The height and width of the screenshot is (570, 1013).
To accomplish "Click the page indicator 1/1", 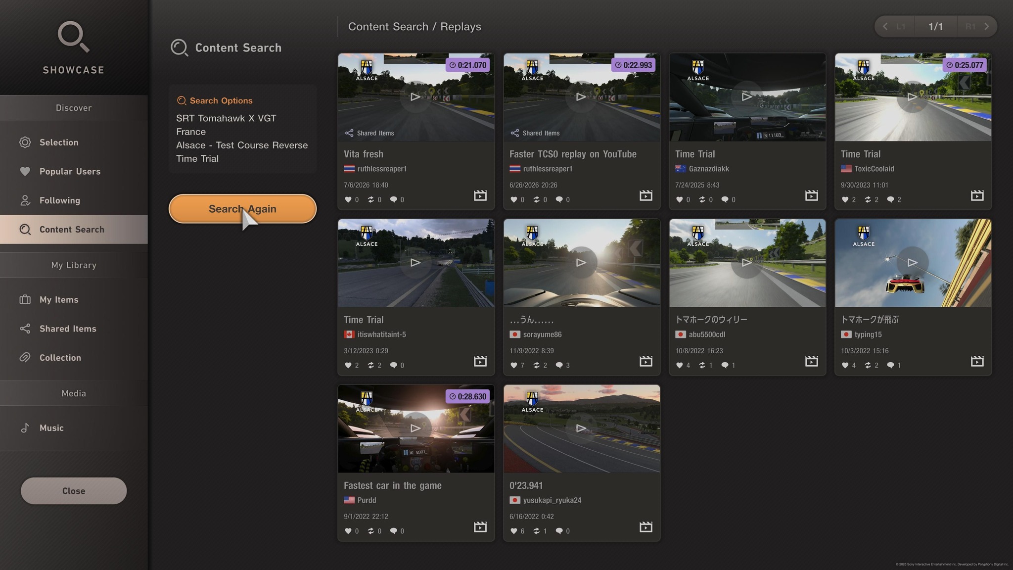I will 936,27.
